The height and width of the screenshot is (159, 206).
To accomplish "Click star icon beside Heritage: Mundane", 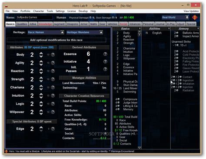I will tap(101, 32).
